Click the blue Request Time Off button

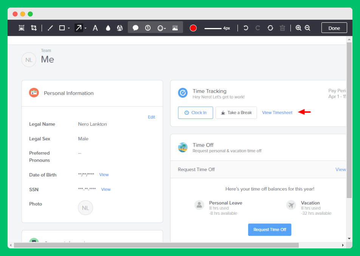click(x=270, y=230)
